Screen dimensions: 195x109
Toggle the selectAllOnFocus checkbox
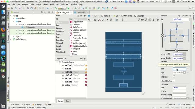(x=174, y=81)
